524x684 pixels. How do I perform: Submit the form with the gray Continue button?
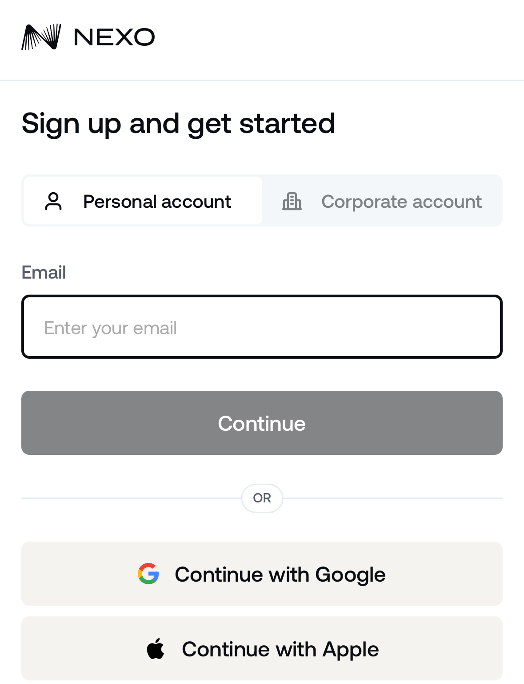click(262, 423)
